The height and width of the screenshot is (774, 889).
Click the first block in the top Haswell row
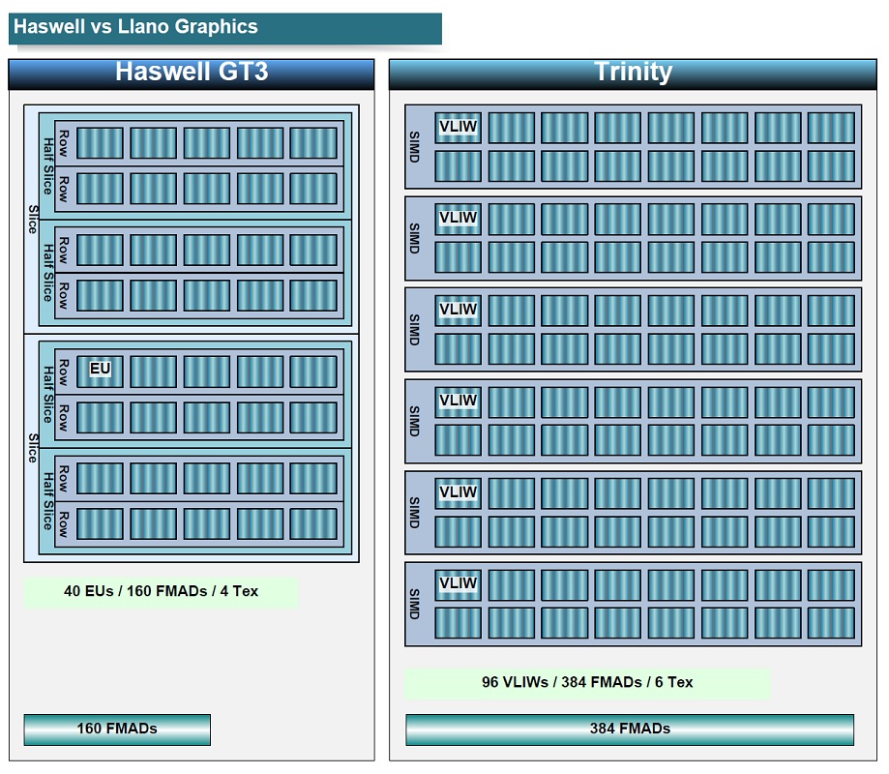click(x=100, y=143)
